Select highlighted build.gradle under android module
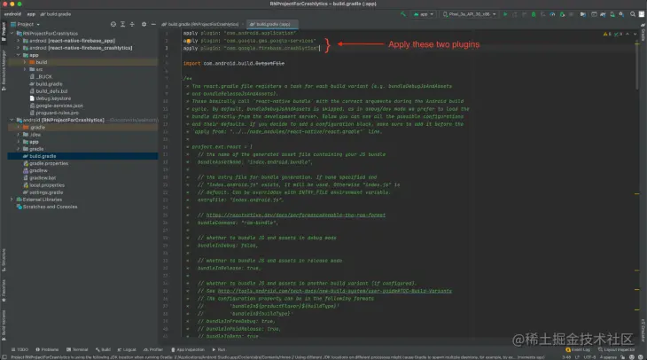647x360 pixels. pyautogui.click(x=82, y=156)
